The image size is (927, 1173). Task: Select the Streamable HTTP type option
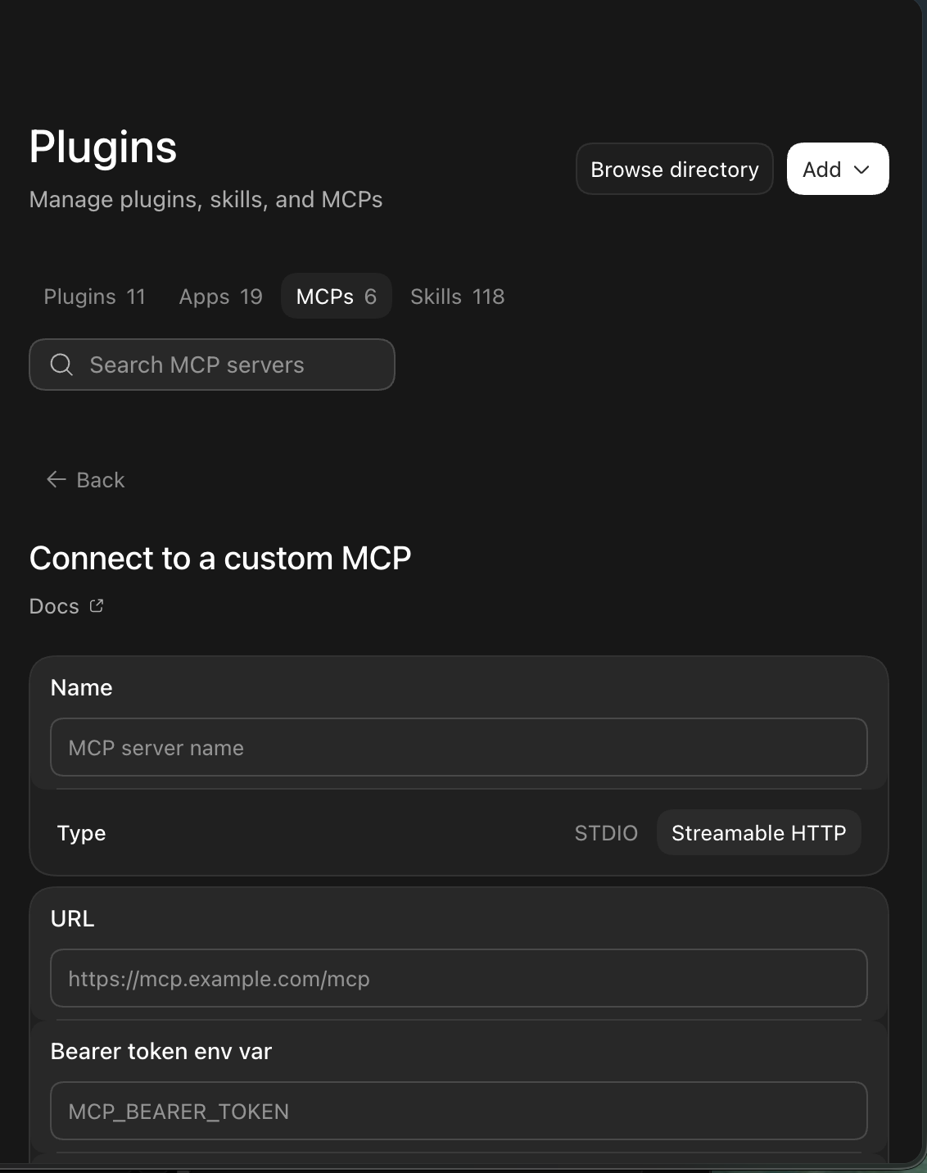758,832
